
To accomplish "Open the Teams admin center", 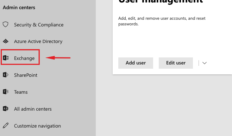I will point(21,92).
